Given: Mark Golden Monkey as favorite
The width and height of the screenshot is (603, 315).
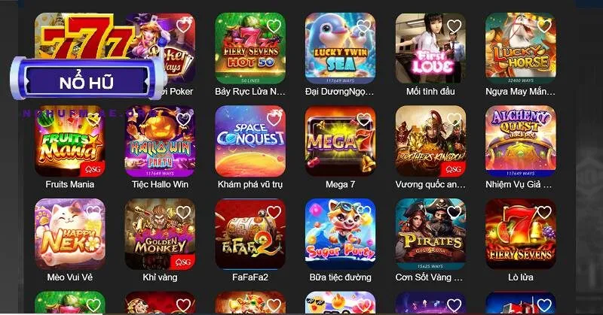Looking at the screenshot, I should click(183, 212).
